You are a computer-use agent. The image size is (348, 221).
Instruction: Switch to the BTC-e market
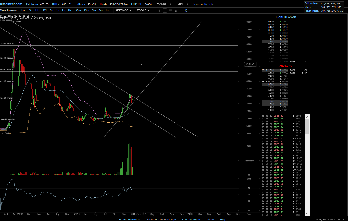(62, 4)
